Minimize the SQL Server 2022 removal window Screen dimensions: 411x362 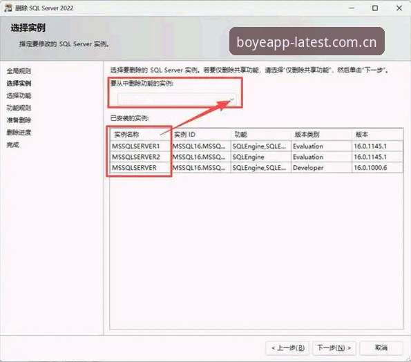click(352, 8)
